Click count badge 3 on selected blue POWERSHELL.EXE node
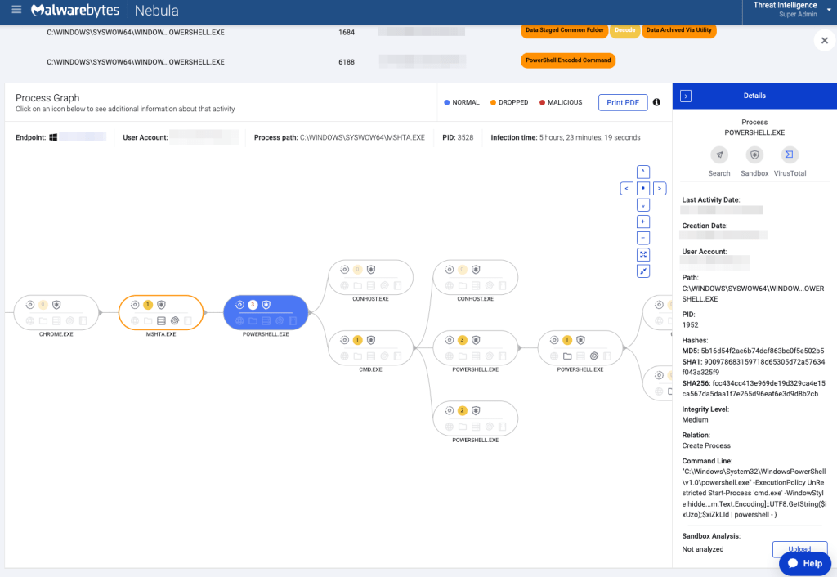This screenshot has height=577, width=837. coord(253,305)
